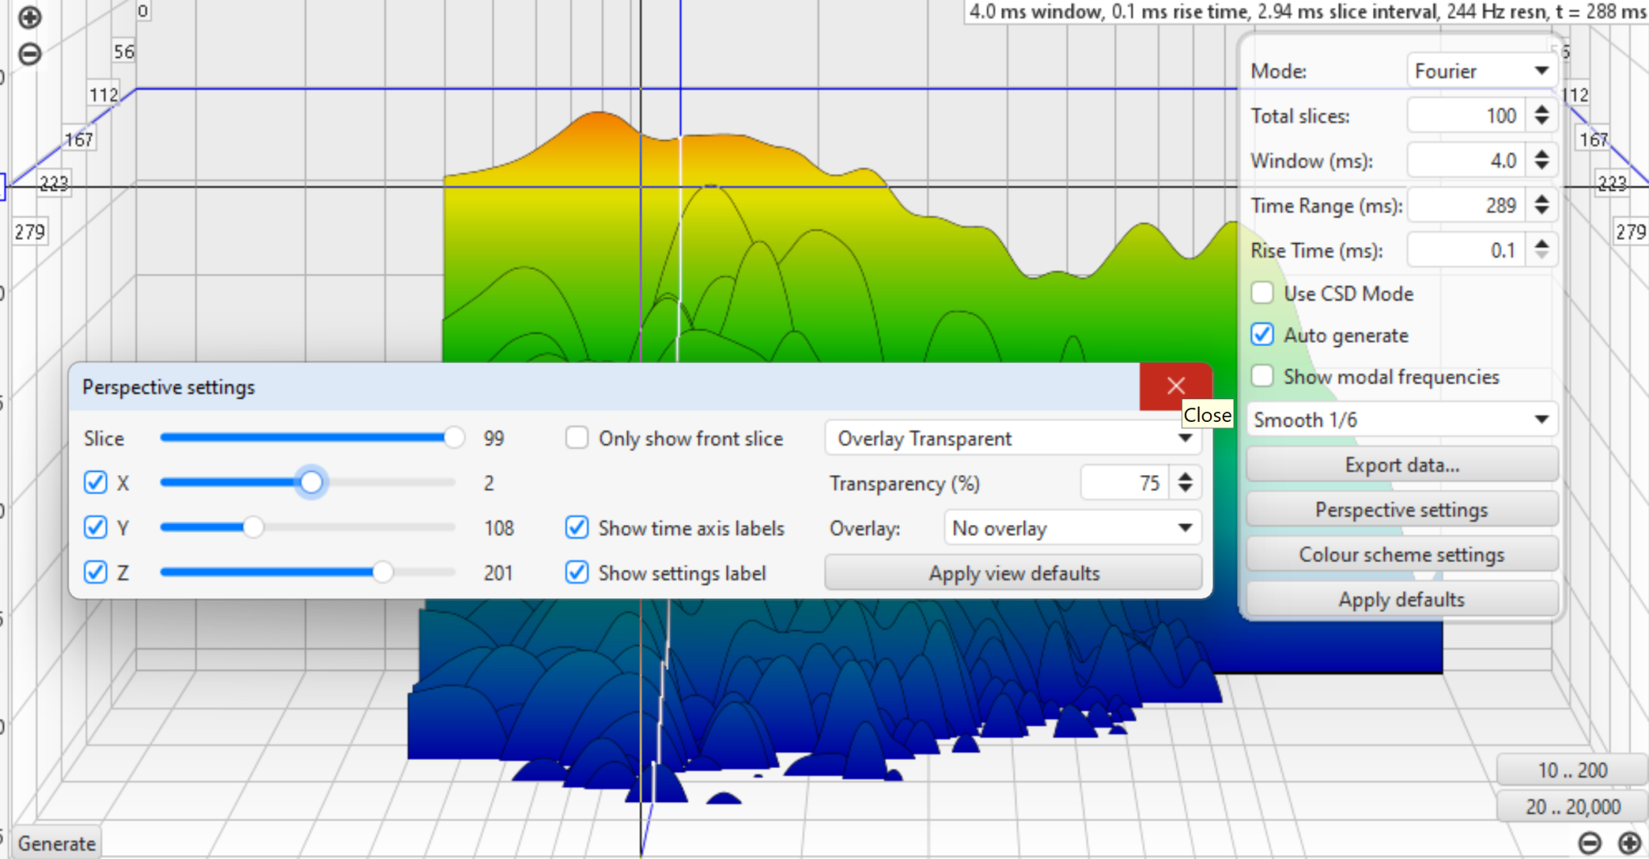Viewport: 1649px width, 859px height.
Task: Toggle Show settings label checkbox
Action: tap(577, 572)
